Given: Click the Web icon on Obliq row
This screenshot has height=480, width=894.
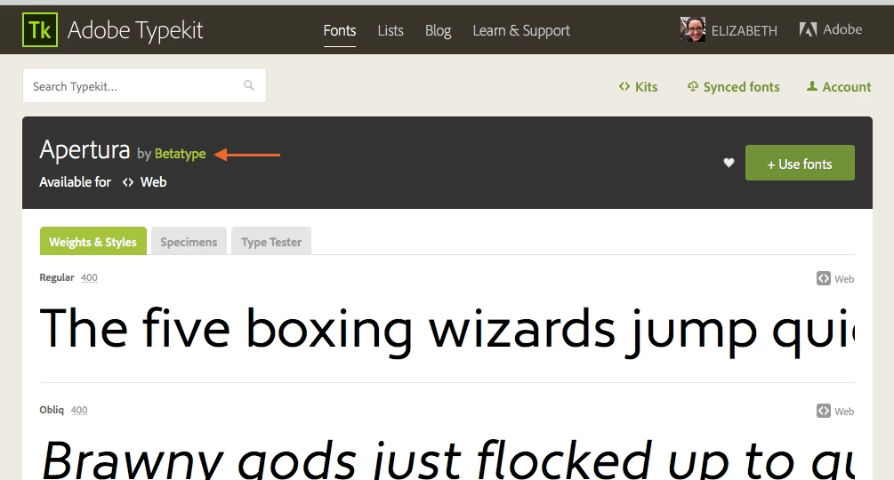Looking at the screenshot, I should coord(824,411).
